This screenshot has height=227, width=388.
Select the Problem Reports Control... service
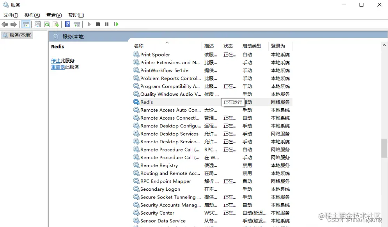[x=170, y=78]
